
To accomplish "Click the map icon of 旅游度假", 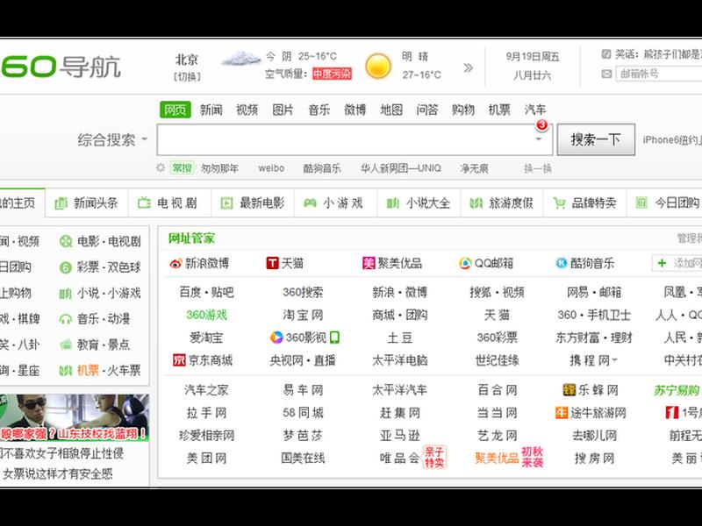I will click(x=476, y=203).
